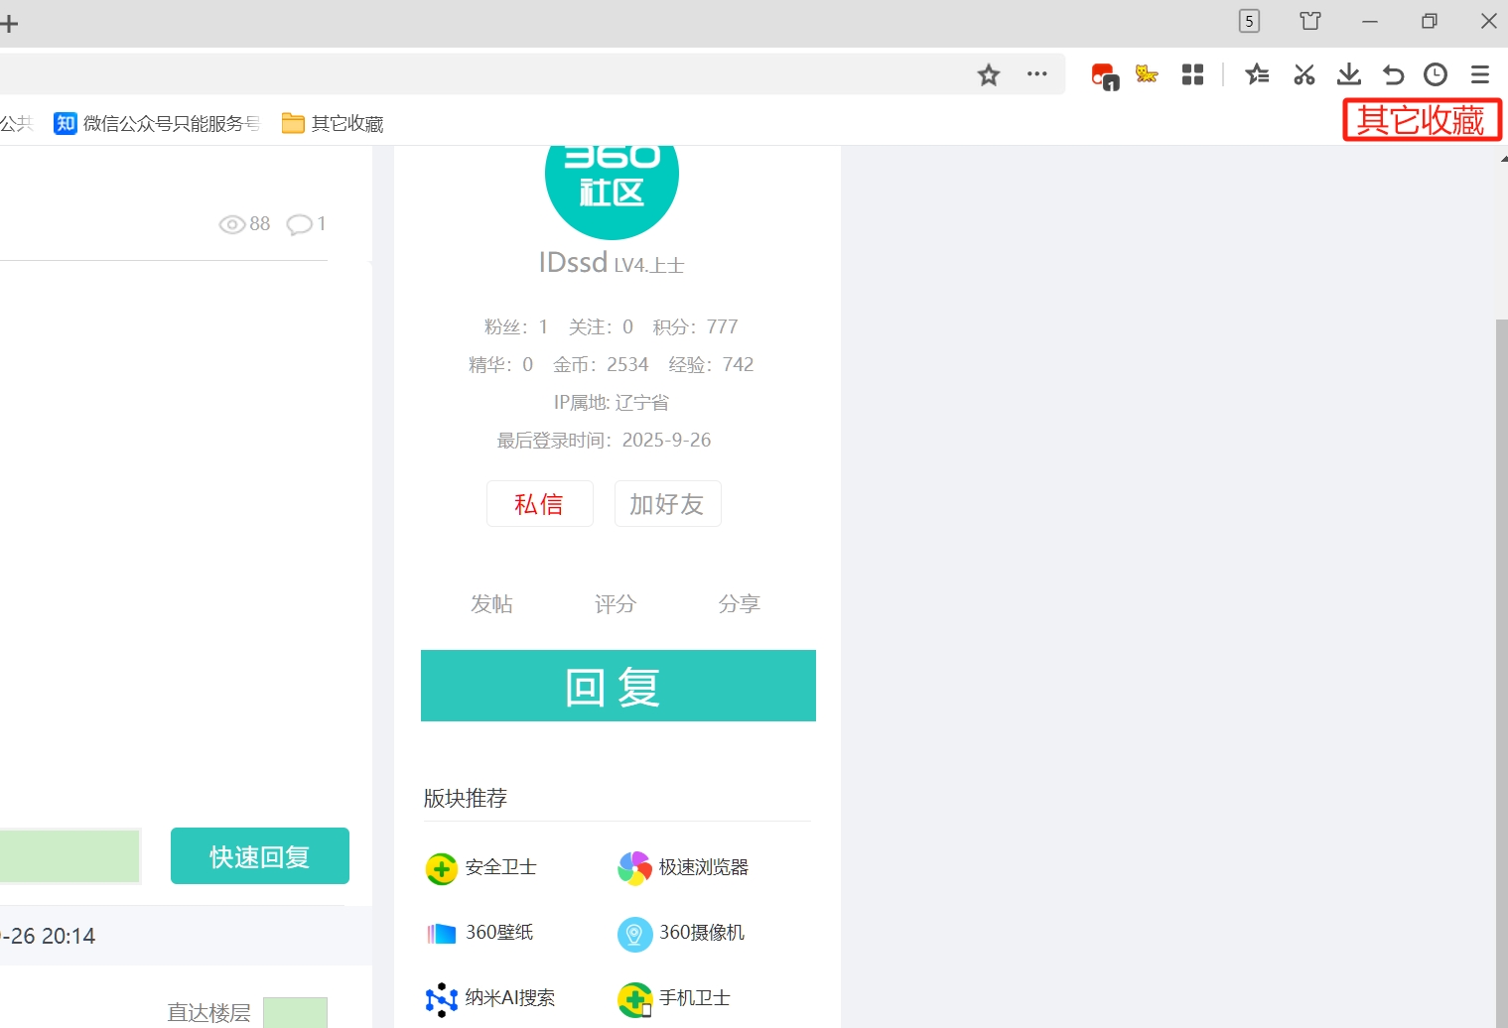Open the 360摄像机 forum section
This screenshot has height=1028, width=1508.
pos(702,933)
